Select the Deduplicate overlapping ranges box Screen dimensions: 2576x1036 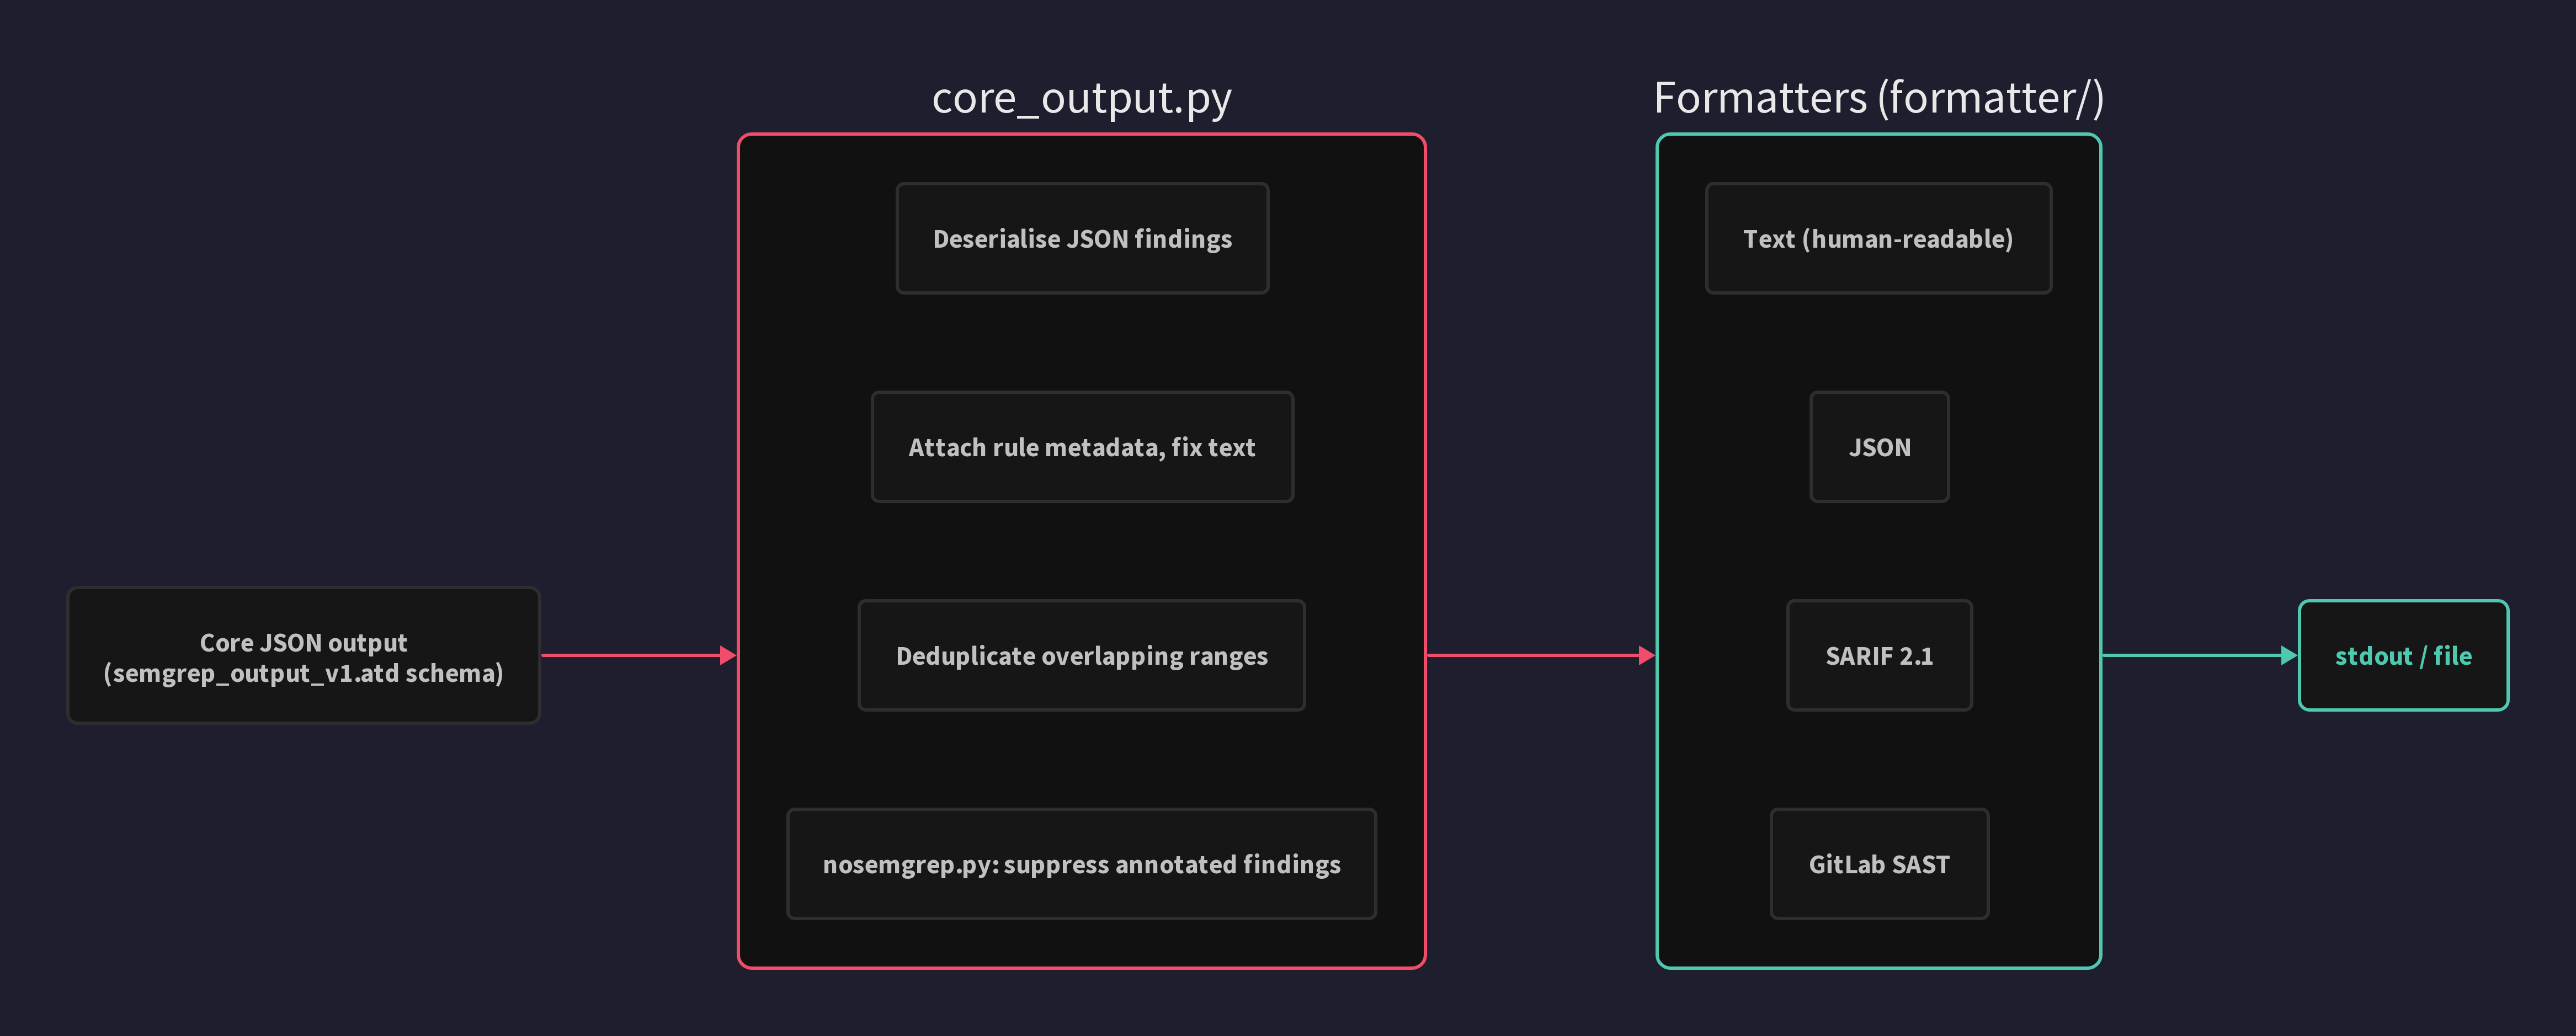click(x=1082, y=656)
